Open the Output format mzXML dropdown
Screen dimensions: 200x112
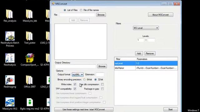78,75
